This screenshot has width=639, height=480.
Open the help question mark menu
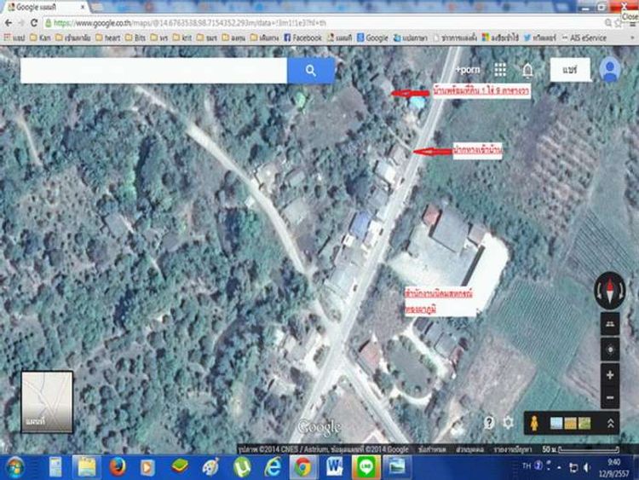pos(490,422)
